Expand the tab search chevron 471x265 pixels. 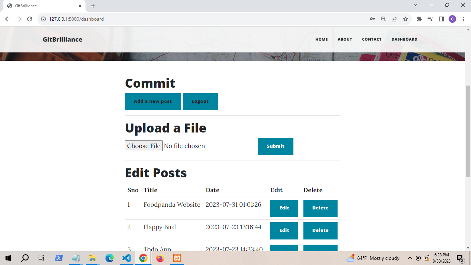tap(415, 5)
